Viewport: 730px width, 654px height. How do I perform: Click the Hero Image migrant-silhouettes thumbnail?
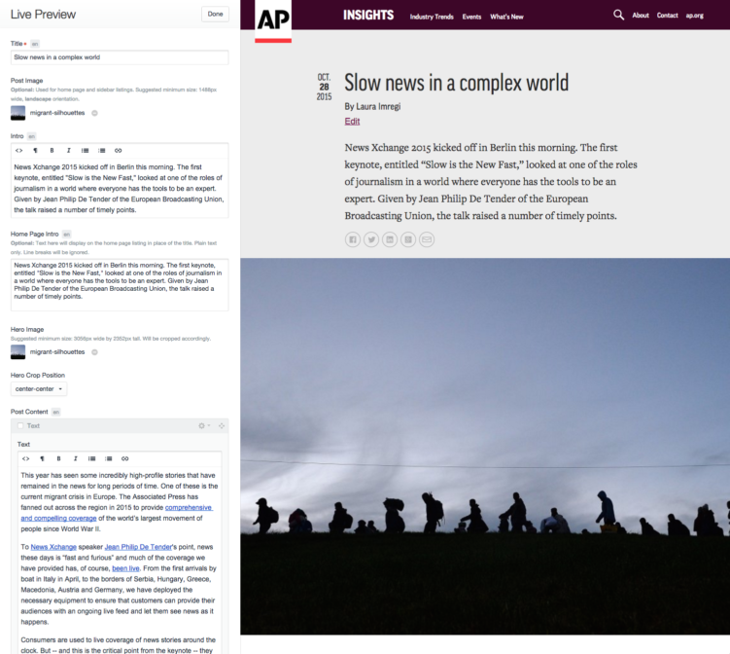coord(18,352)
